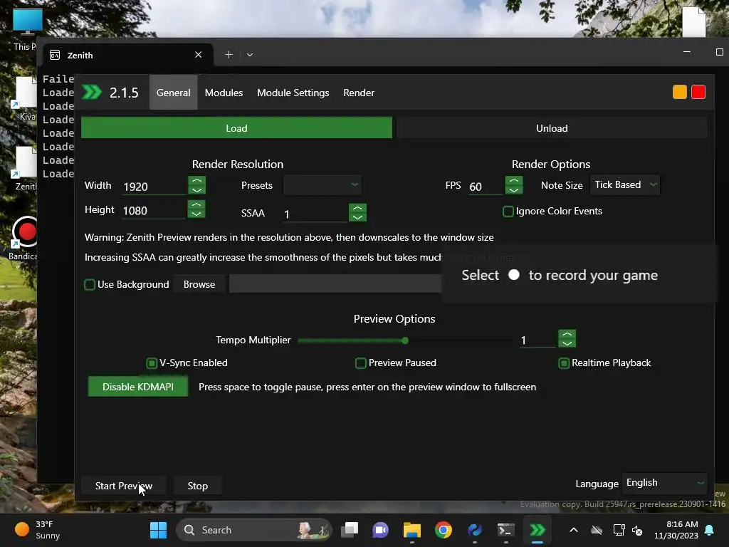Click the Zenith green arrows logo

(x=92, y=92)
